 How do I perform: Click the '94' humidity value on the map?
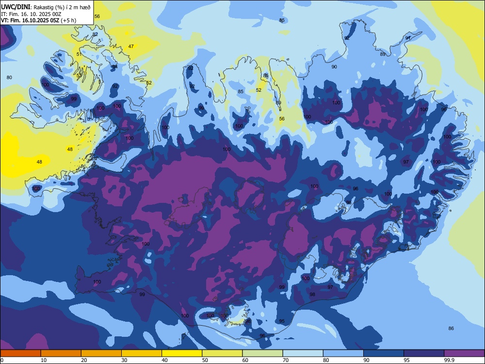coord(115,66)
